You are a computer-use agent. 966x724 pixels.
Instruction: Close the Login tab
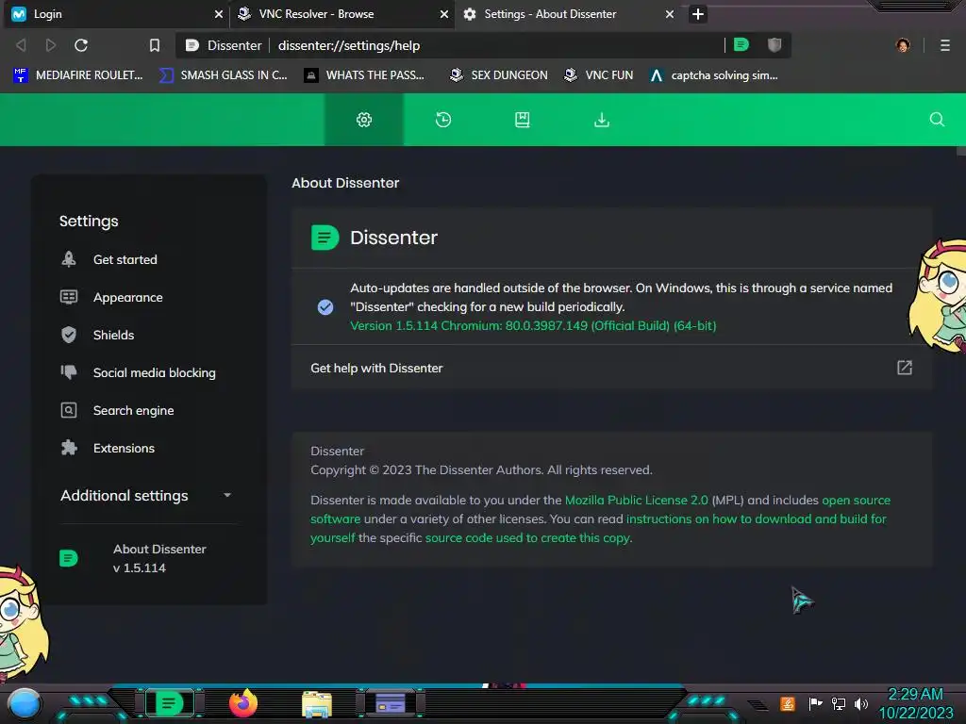pyautogui.click(x=219, y=13)
